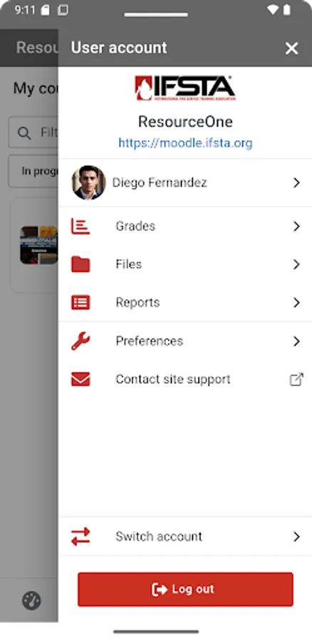Expand the Switch account row chevron

click(297, 536)
